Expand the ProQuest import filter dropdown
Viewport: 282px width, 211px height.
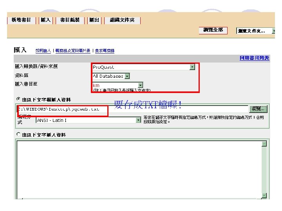point(192,67)
